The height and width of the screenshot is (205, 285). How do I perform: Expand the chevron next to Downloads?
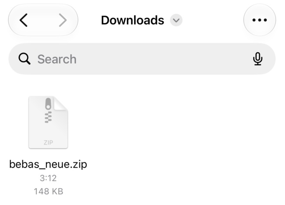[176, 20]
